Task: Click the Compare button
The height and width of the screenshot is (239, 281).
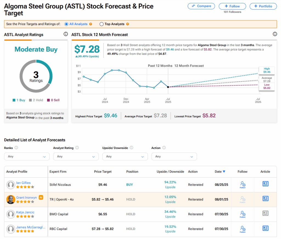Action: [201, 6]
